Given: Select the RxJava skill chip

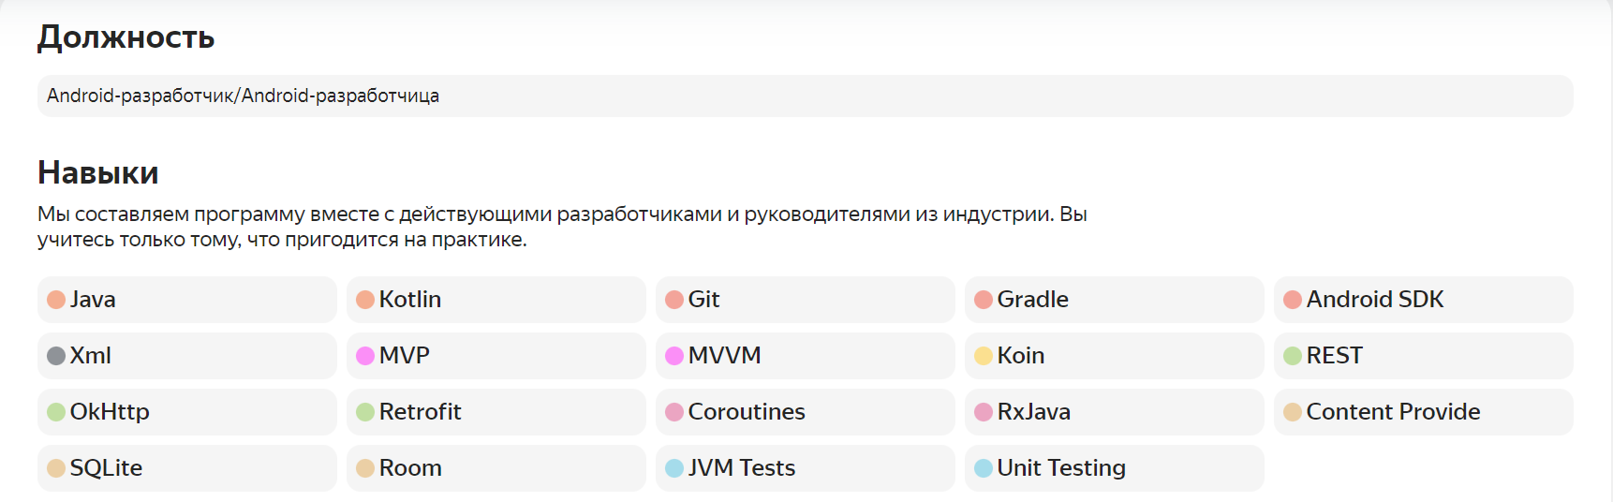Looking at the screenshot, I should 1114,412.
